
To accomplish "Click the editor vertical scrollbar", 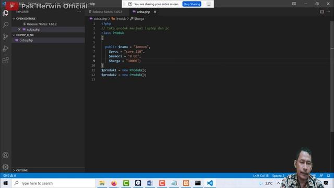I will pos(332,77).
